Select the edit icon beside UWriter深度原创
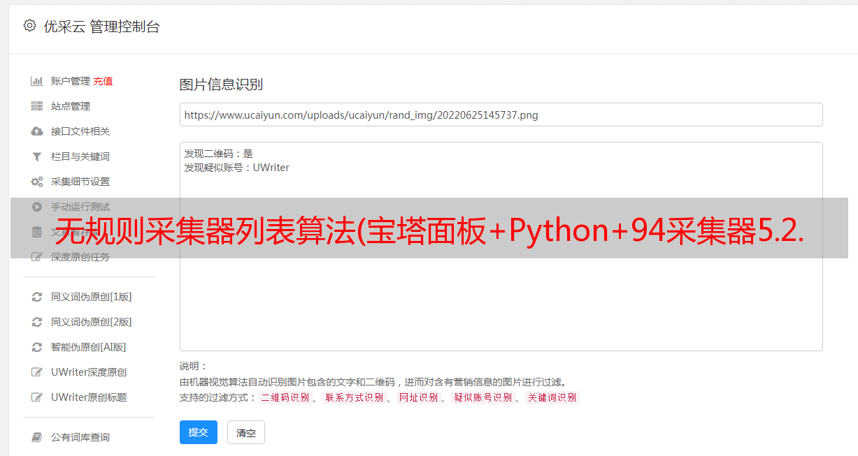 pos(37,372)
